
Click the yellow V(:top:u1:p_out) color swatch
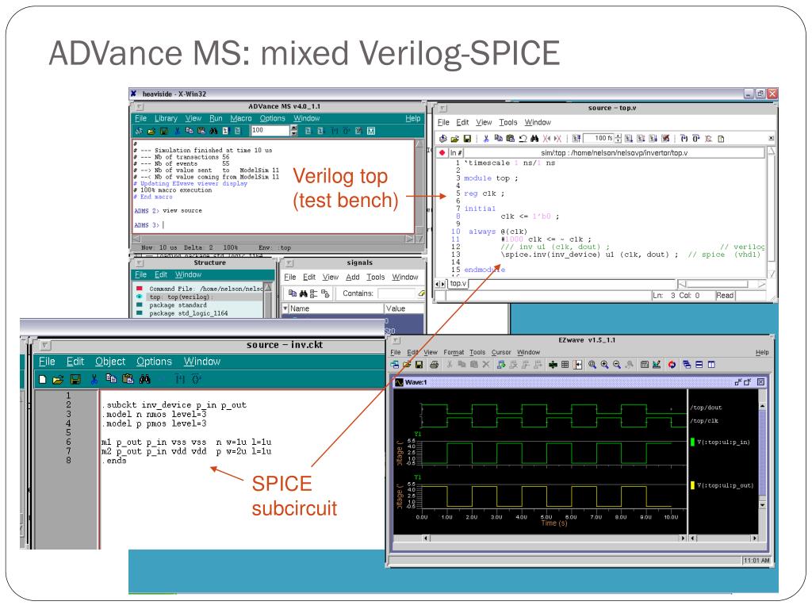[692, 485]
